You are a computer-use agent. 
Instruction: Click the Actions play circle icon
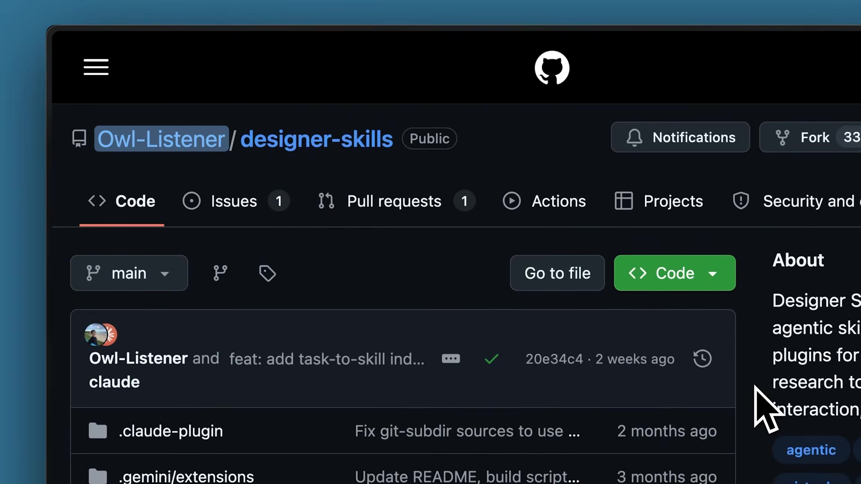pyautogui.click(x=512, y=201)
